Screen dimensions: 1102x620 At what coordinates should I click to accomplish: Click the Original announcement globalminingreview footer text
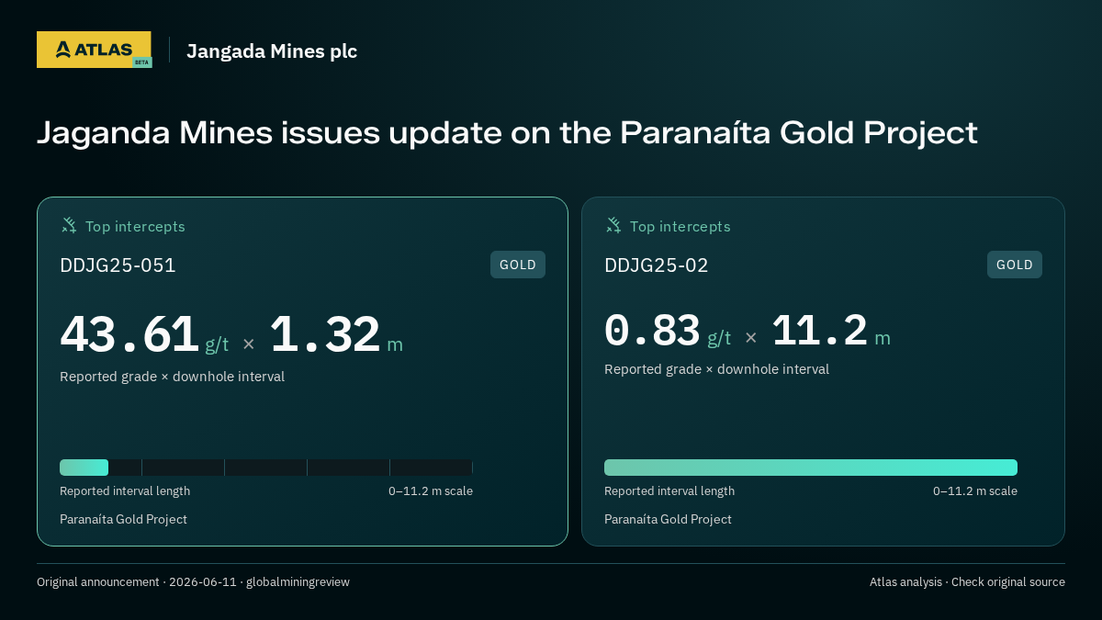tap(193, 582)
